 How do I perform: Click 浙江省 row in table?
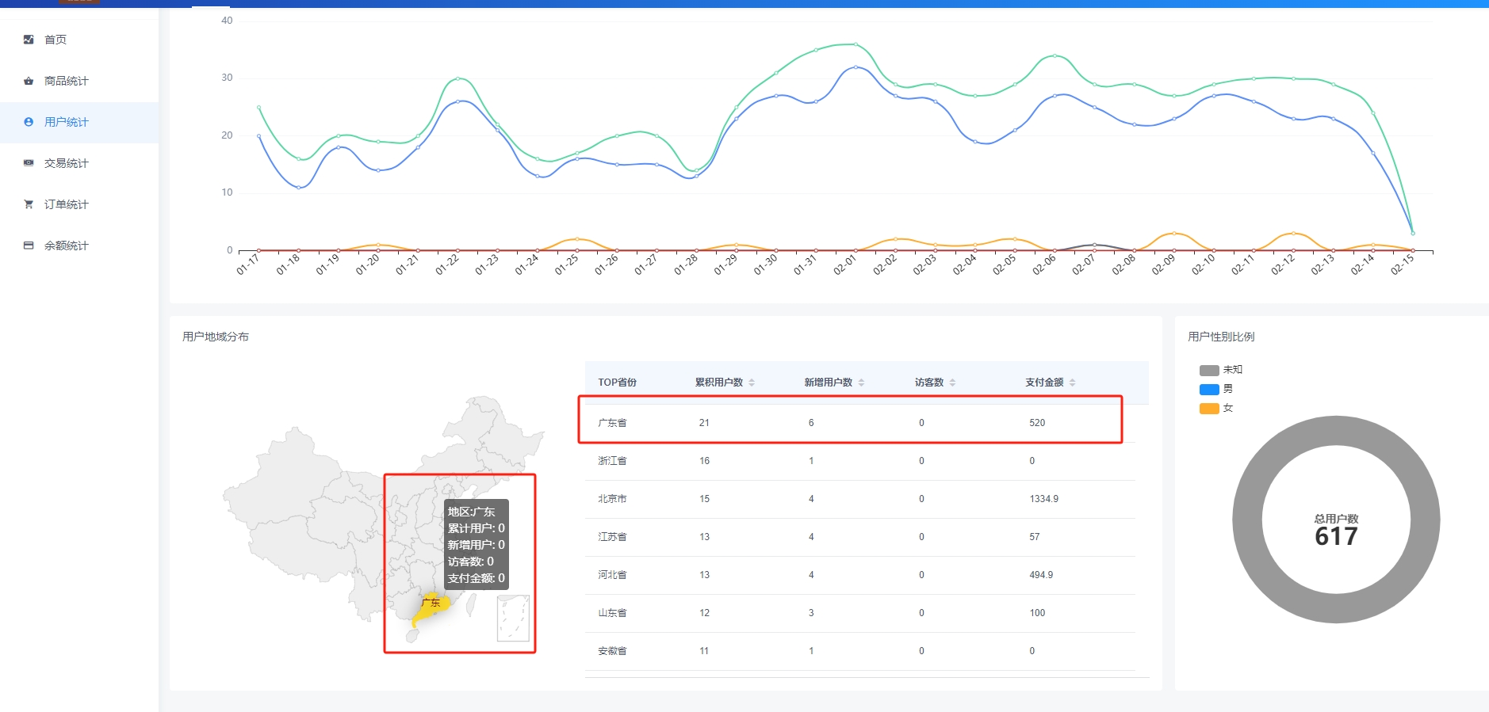860,461
